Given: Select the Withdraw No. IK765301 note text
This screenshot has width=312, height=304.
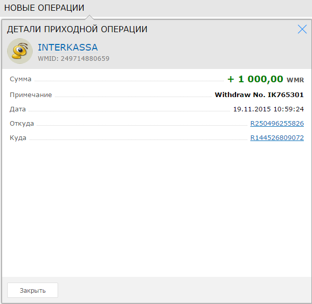Looking at the screenshot, I should click(x=259, y=95).
